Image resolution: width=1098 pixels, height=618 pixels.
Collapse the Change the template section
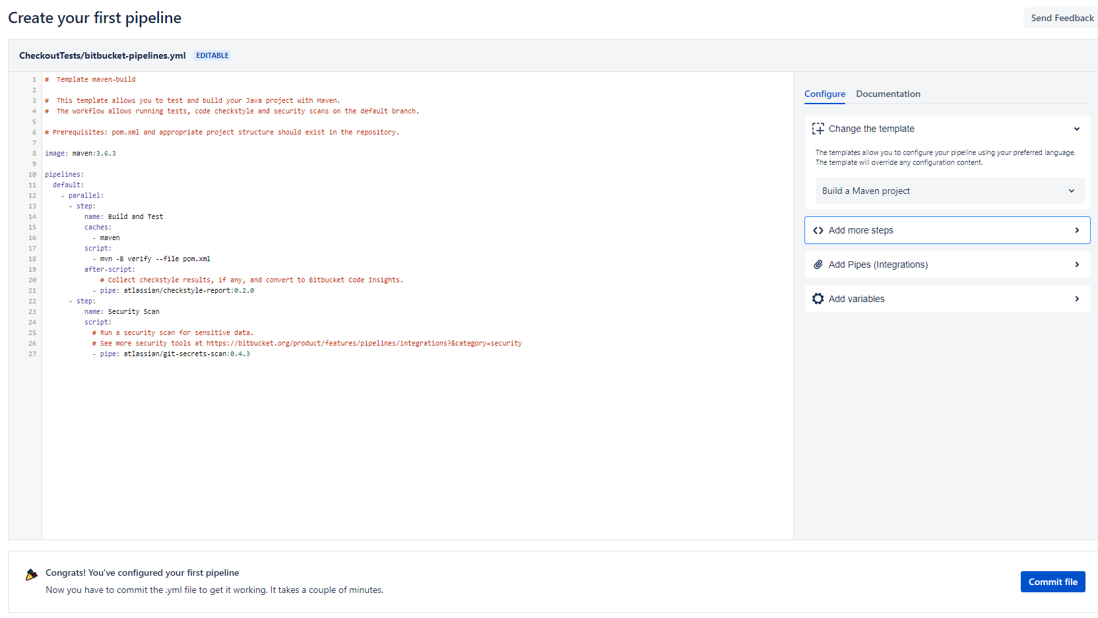pyautogui.click(x=1077, y=129)
